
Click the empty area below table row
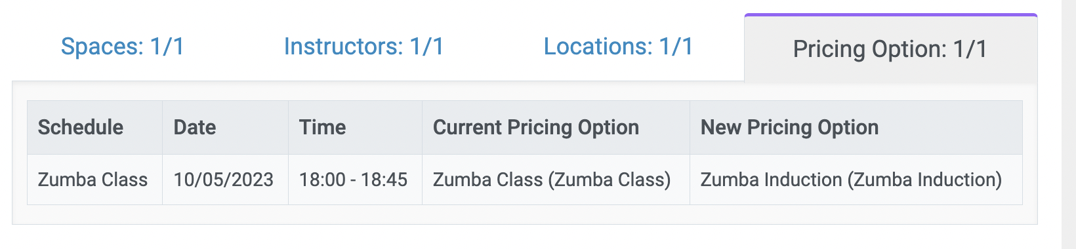click(x=525, y=214)
